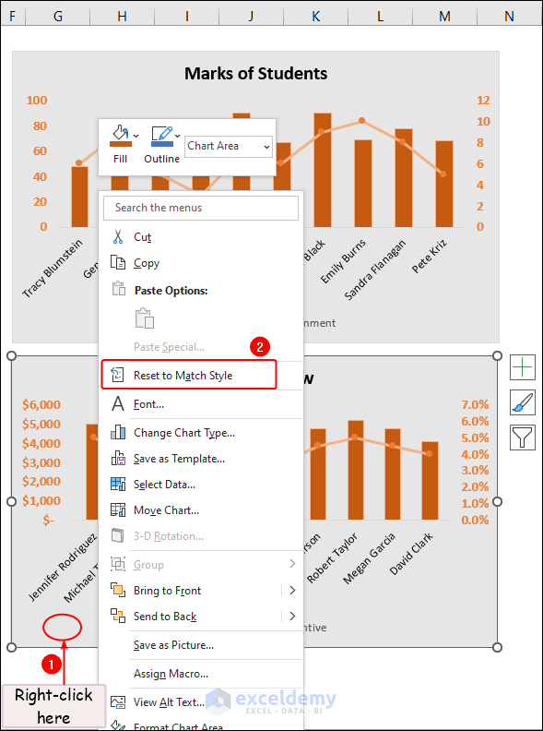Click the Robert Taylor axis label
This screenshot has width=543, height=731.
click(332, 558)
